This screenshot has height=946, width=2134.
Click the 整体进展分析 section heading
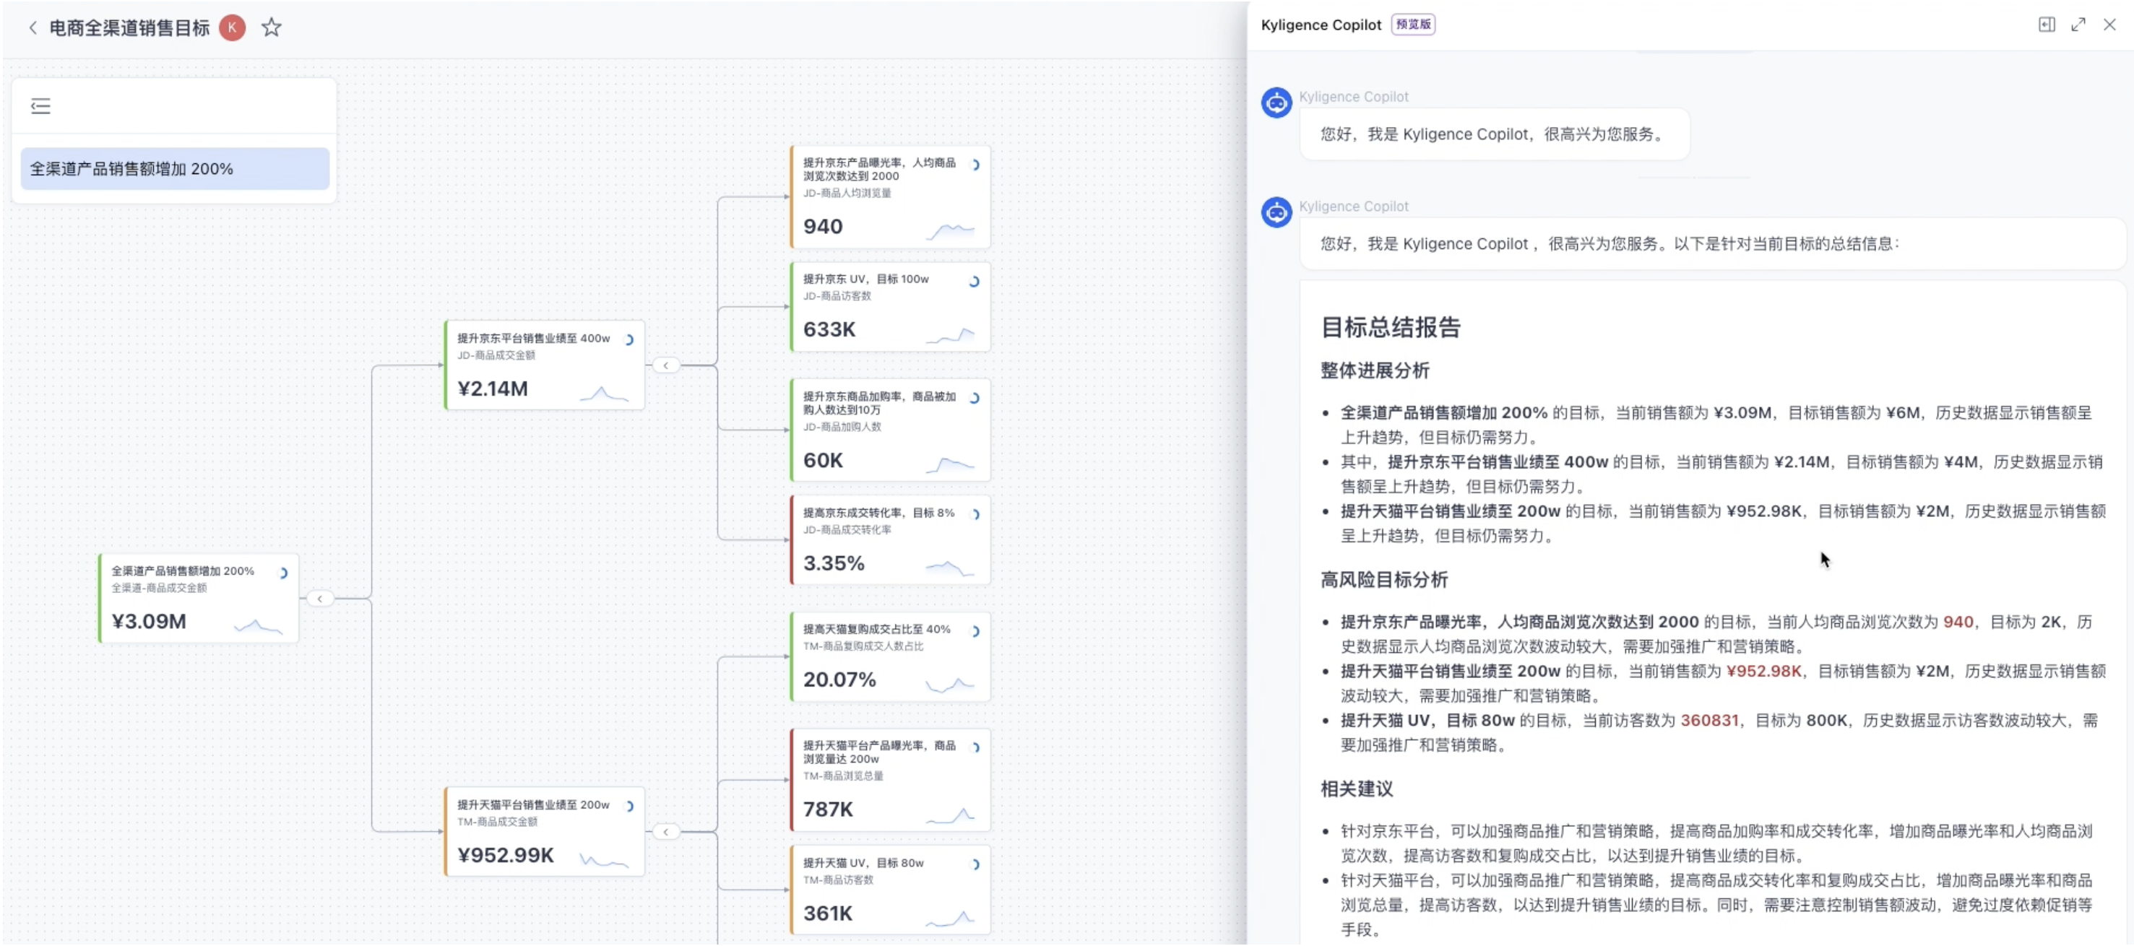(x=1375, y=371)
